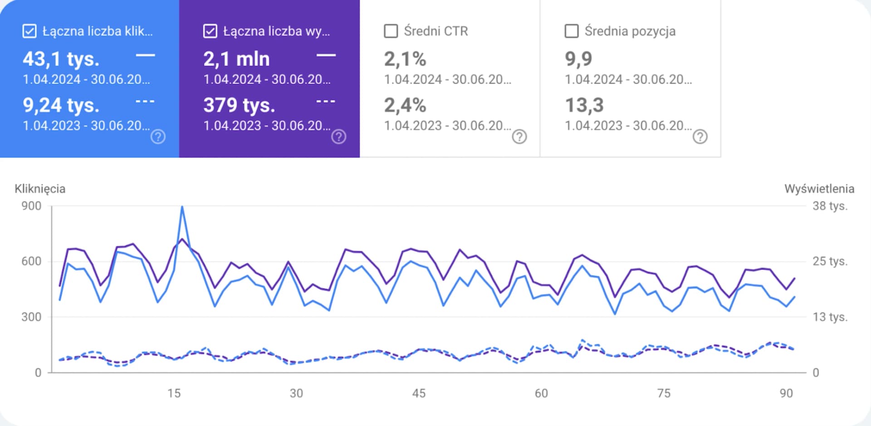Select the 2,1% CTR value for 2024
This screenshot has width=871, height=426.
(x=405, y=59)
